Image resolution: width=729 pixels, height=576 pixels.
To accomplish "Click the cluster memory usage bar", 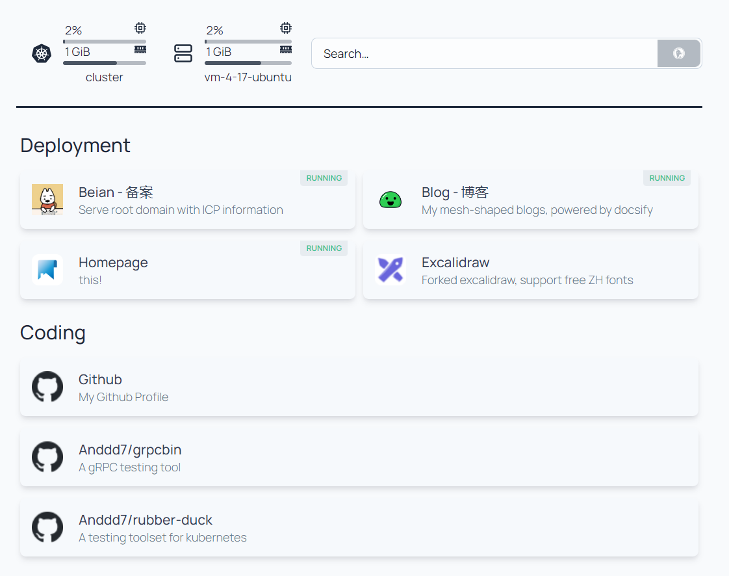I will pos(105,63).
